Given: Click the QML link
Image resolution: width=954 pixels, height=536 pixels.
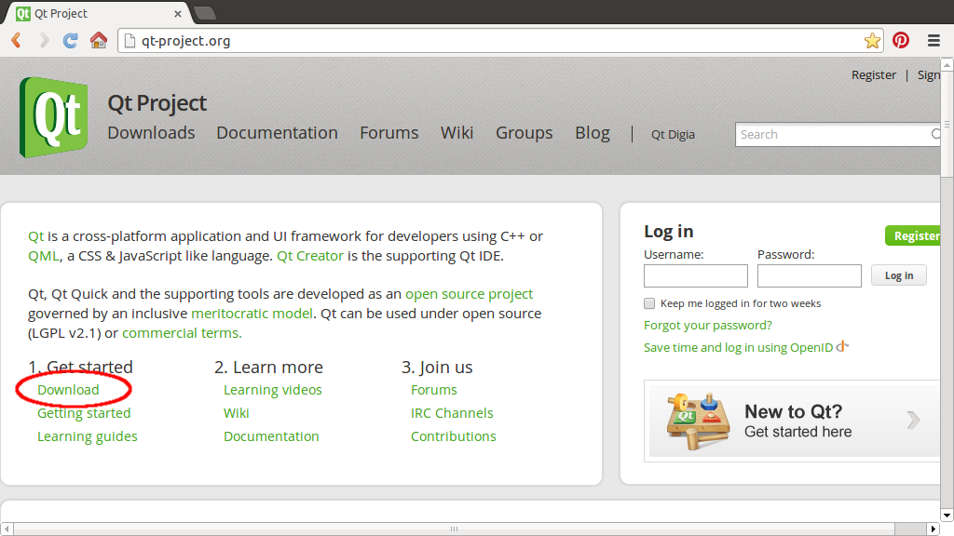Looking at the screenshot, I should pyautogui.click(x=44, y=256).
